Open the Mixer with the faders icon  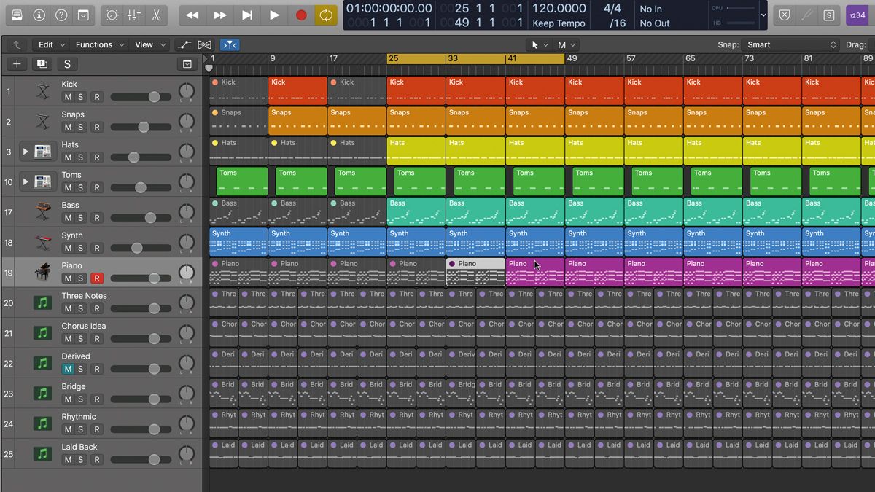point(133,15)
